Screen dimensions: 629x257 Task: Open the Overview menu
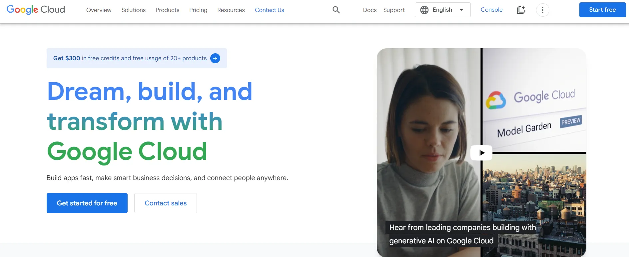pos(99,10)
